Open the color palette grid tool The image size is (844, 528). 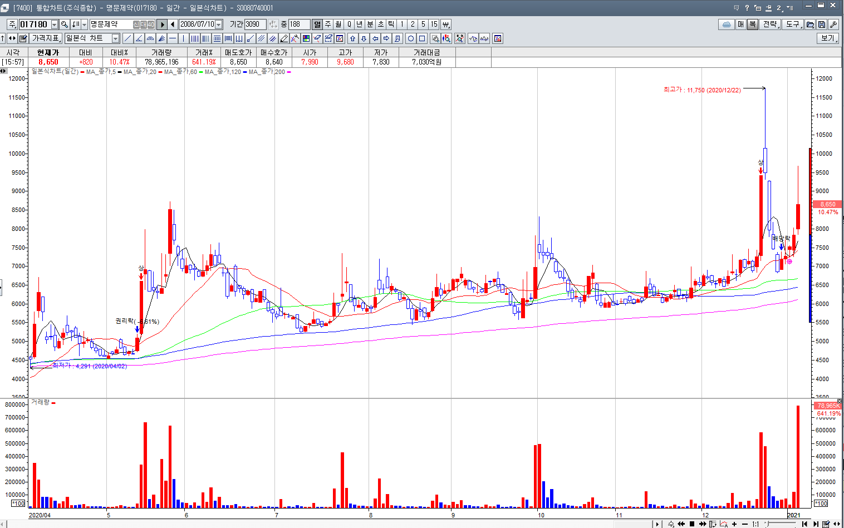tap(306, 38)
